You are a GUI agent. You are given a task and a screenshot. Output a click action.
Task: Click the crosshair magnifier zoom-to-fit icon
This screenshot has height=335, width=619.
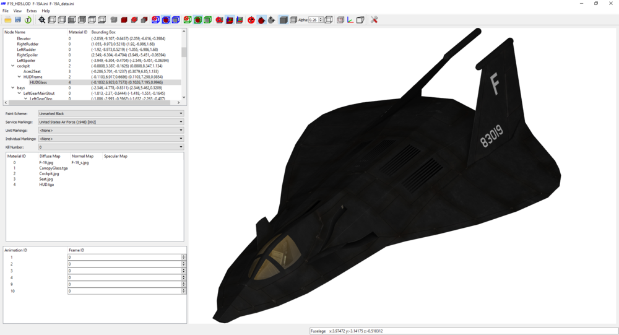point(42,20)
